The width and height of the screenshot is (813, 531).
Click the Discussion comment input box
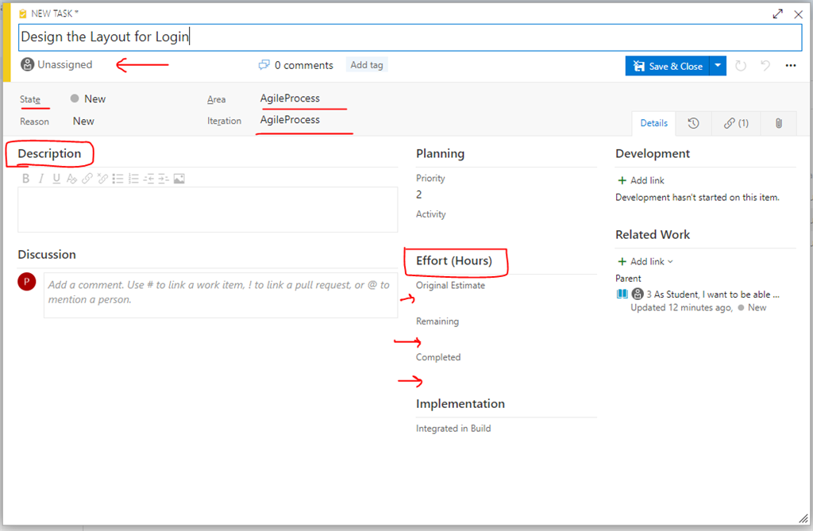(220, 292)
